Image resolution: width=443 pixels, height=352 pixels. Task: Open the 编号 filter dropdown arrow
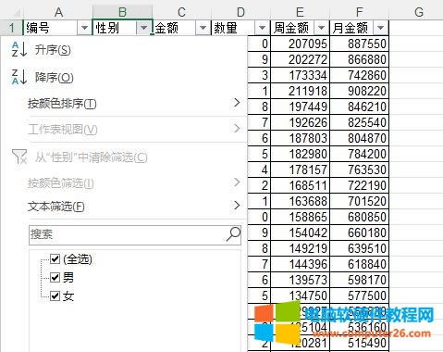pyautogui.click(x=84, y=28)
